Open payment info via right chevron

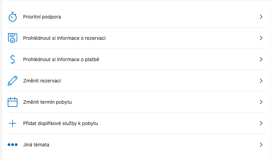tap(261, 59)
